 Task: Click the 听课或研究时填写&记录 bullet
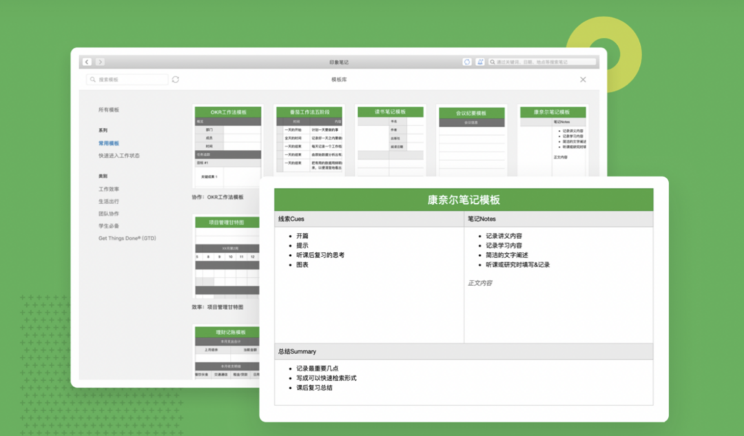click(517, 264)
